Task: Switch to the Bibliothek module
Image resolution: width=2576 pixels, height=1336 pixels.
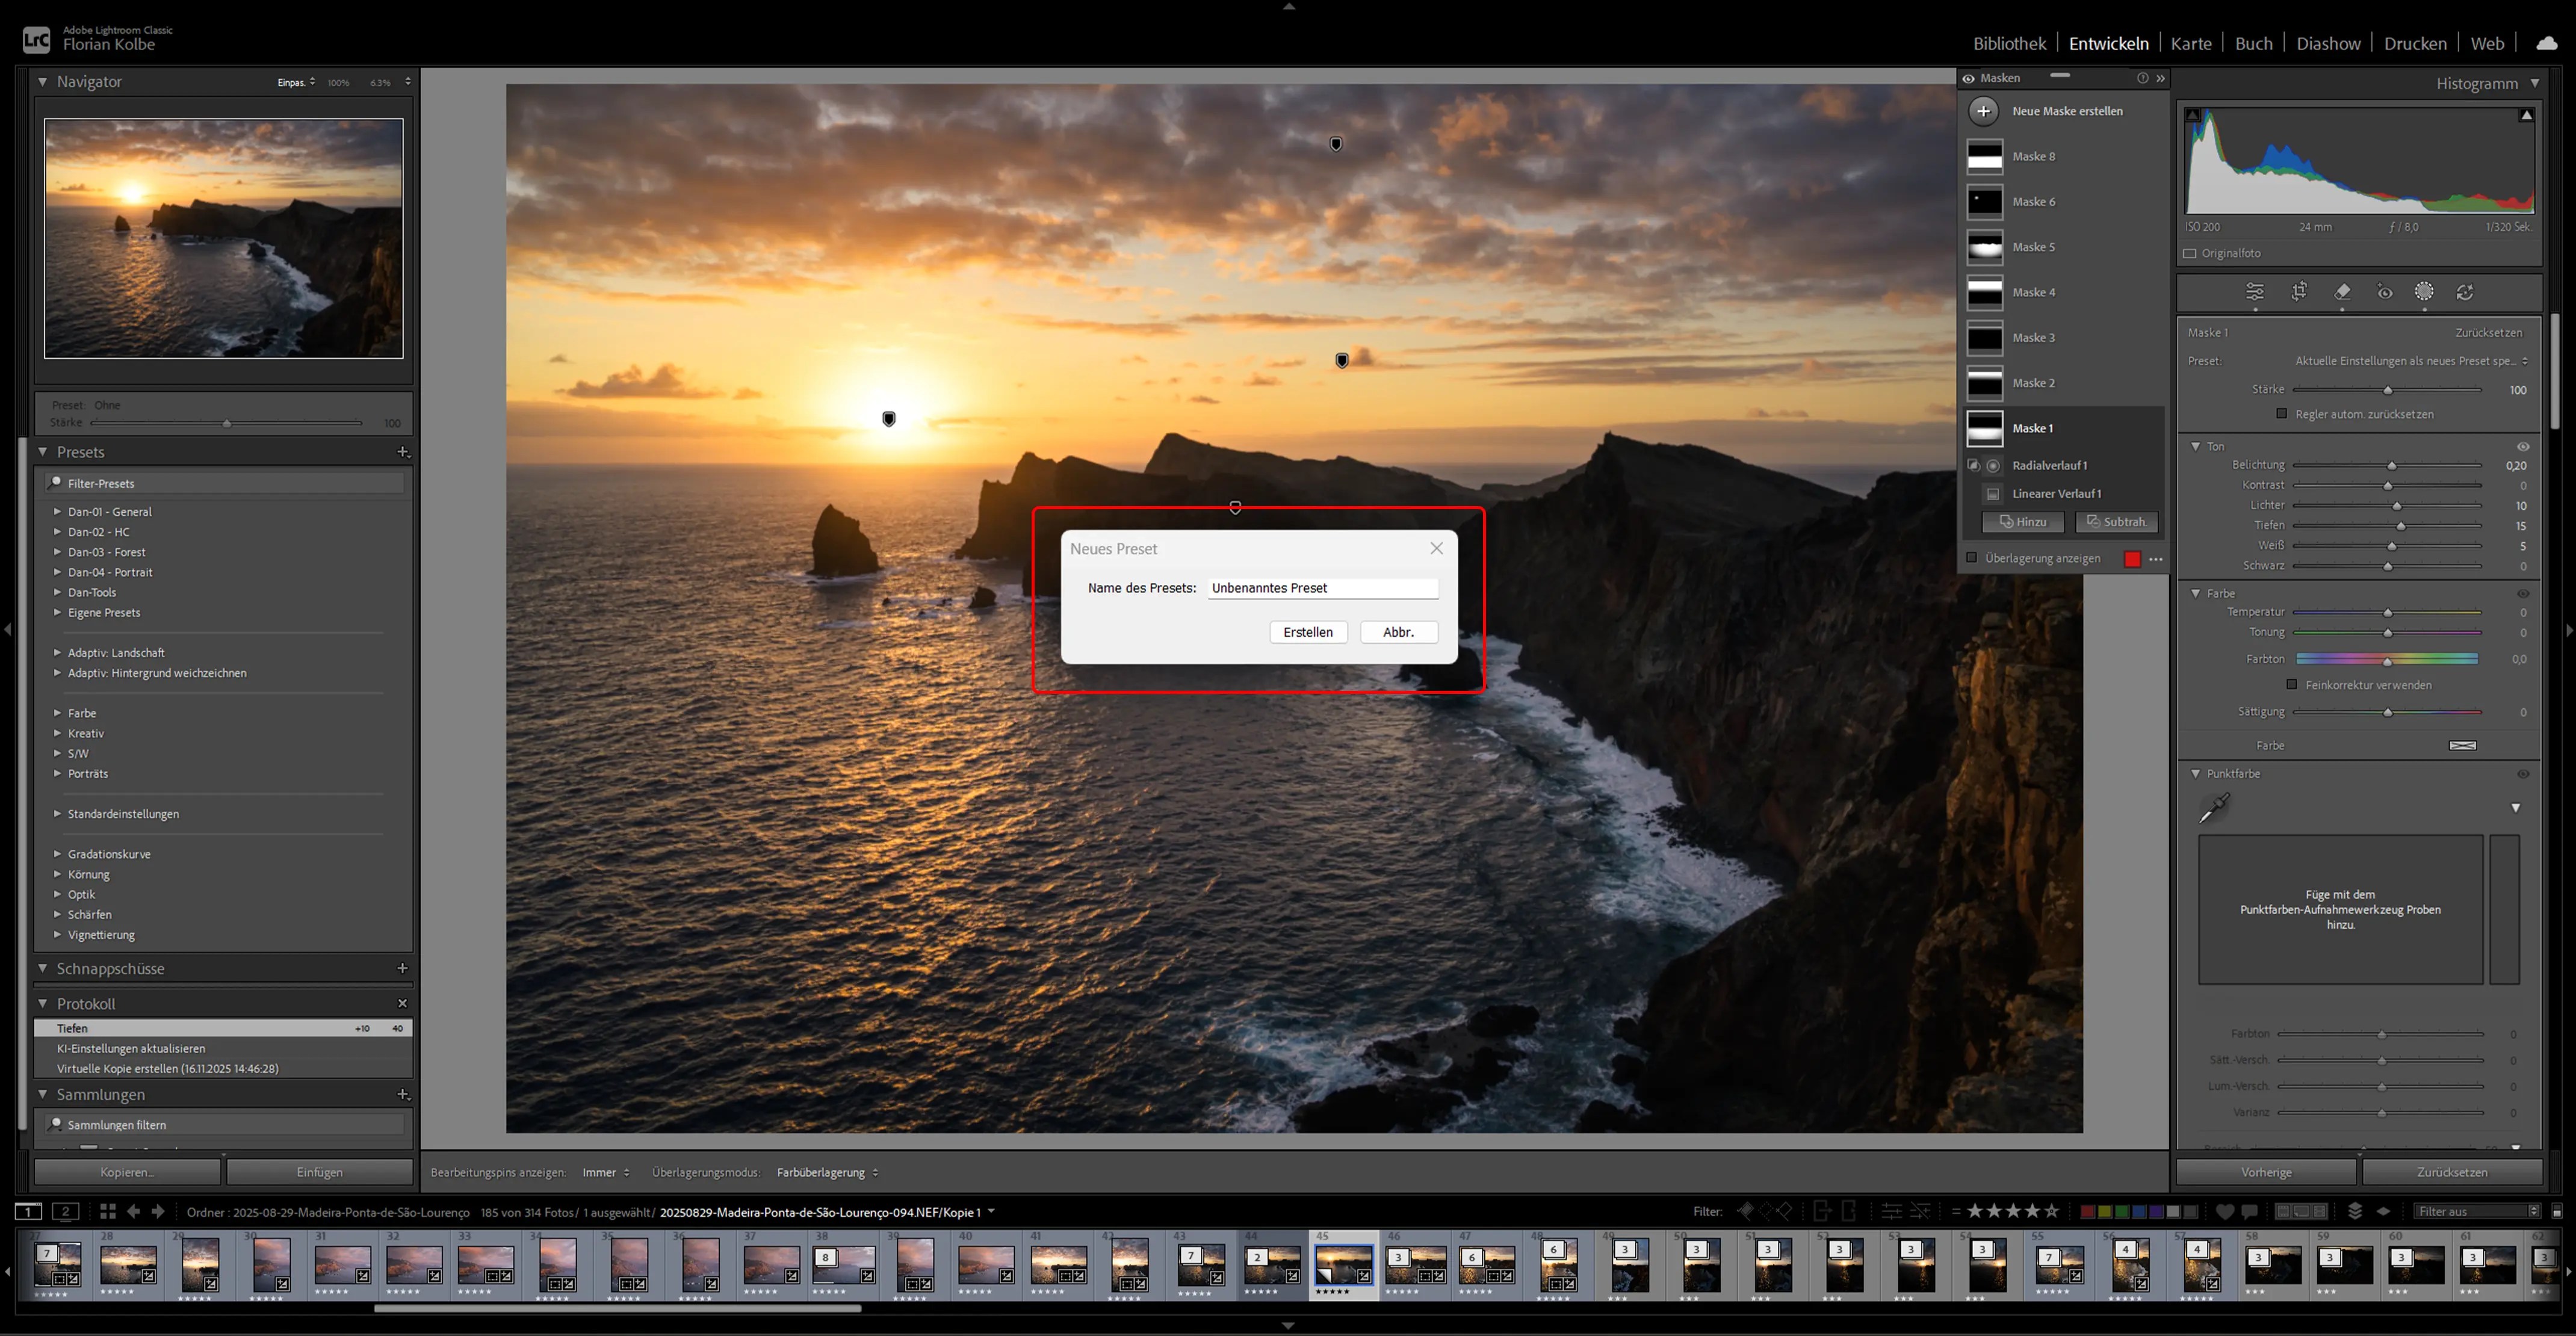Action: [2009, 43]
